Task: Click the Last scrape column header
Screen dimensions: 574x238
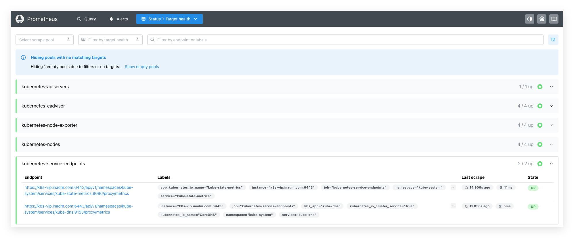Action: (473, 177)
